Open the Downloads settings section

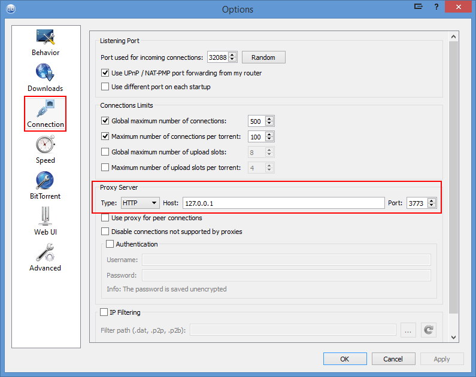point(46,78)
